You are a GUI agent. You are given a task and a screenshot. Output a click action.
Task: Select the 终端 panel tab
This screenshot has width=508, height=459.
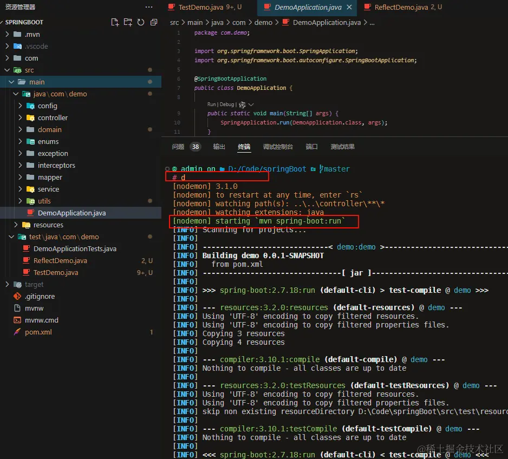[244, 147]
